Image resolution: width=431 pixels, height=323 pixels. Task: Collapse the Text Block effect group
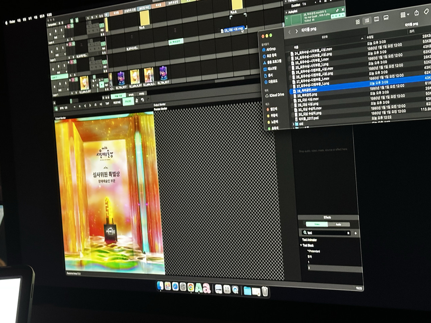[301, 245]
